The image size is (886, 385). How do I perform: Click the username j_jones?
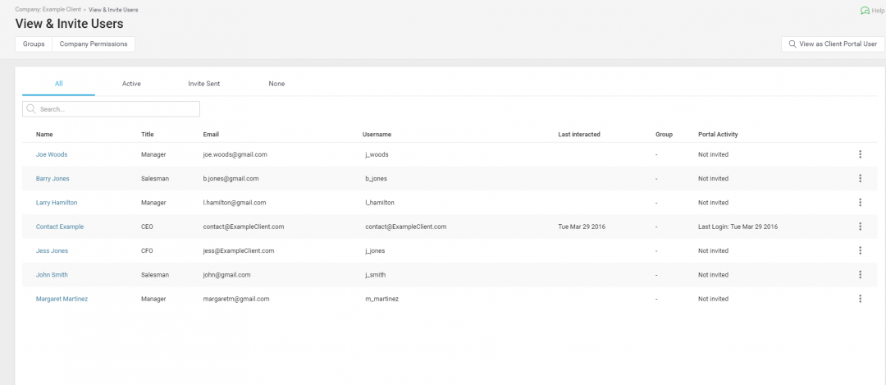click(x=376, y=250)
